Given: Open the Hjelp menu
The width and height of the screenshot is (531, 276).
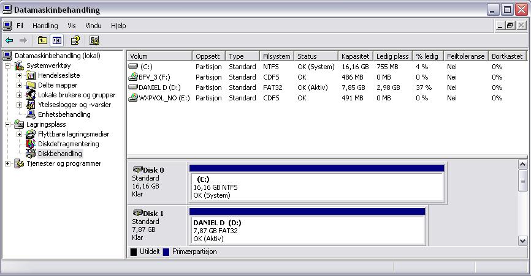Looking at the screenshot, I should pyautogui.click(x=118, y=26).
